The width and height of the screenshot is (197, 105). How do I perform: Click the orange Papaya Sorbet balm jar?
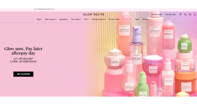[185, 82]
